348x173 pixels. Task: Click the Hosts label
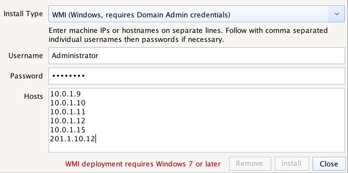point(34,96)
